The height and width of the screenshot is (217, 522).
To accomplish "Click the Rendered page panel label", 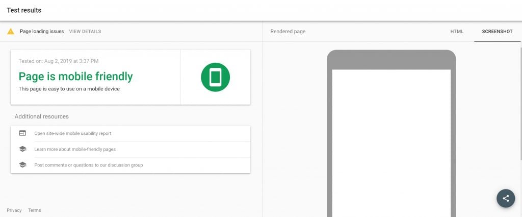I will [288, 31].
